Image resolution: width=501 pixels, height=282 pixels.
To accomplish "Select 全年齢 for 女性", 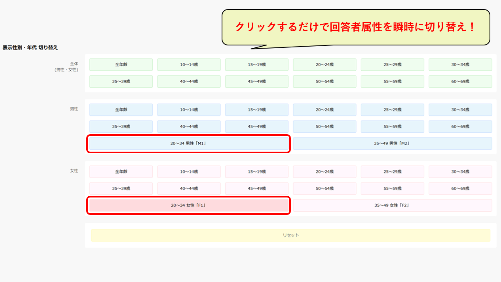I will [x=121, y=172].
